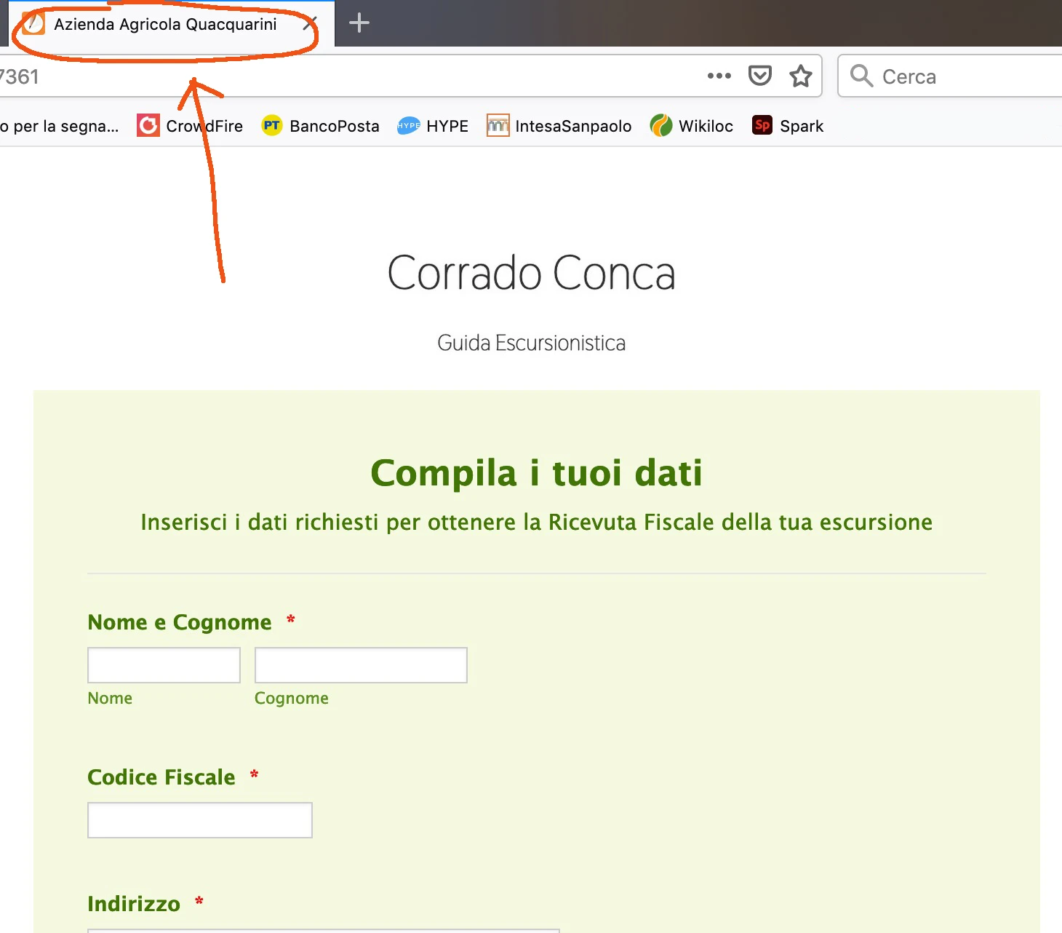
Task: Click inside the Codice Fiscale input field
Action: [x=199, y=819]
